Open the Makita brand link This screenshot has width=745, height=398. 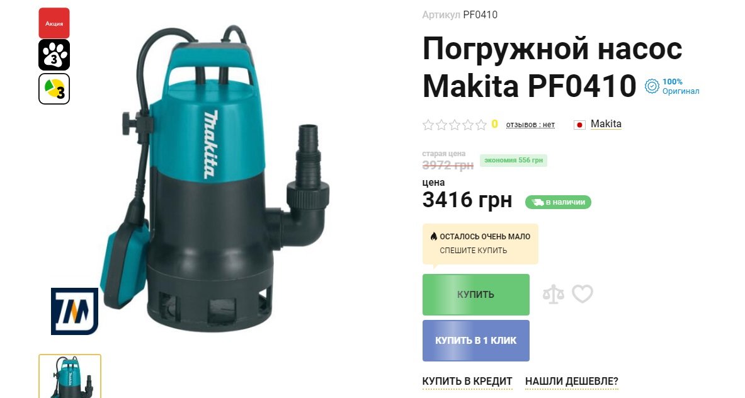coord(606,124)
